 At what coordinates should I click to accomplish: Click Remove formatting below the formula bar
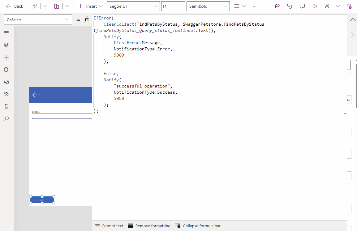click(x=149, y=226)
